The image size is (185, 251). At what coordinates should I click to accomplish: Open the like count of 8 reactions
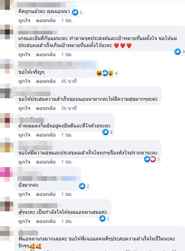tap(108, 132)
